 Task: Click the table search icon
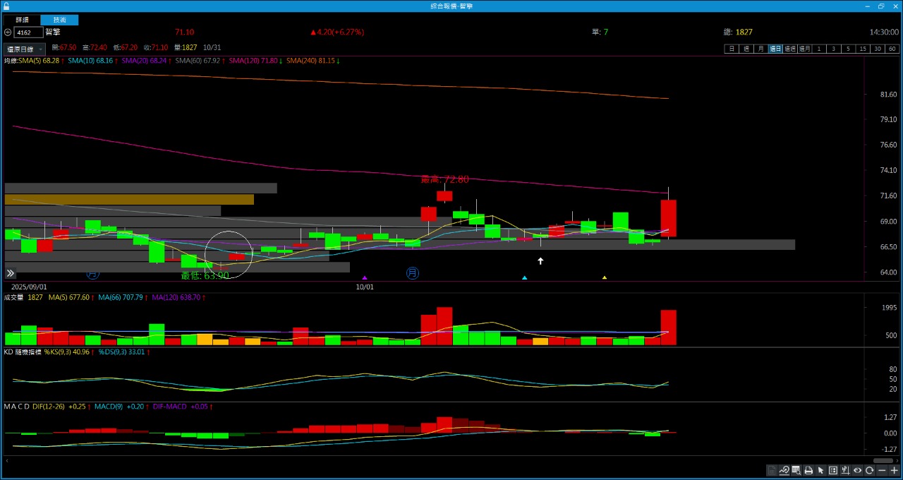tap(796, 471)
